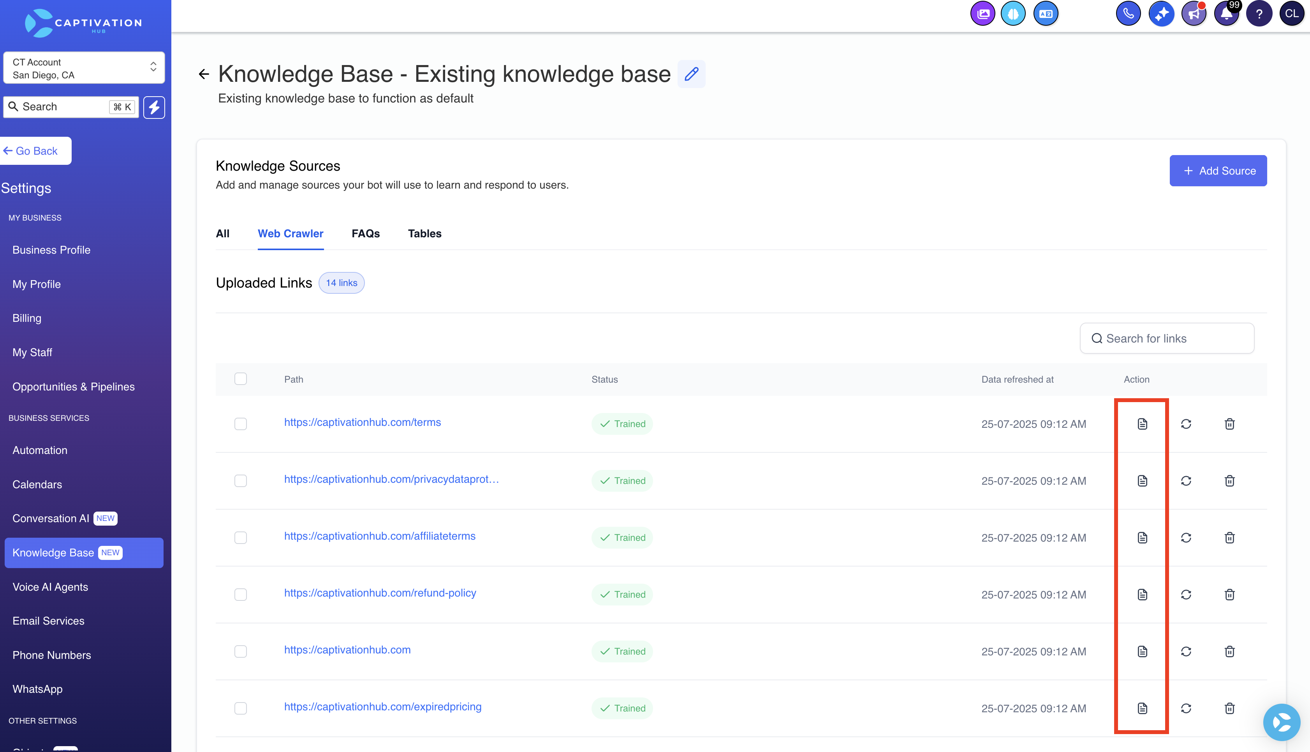Click the Go Back button
Image resolution: width=1310 pixels, height=752 pixels.
tap(35, 151)
